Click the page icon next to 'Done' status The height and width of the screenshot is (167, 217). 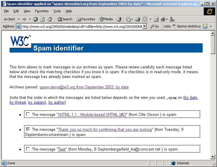[x=4, y=163]
